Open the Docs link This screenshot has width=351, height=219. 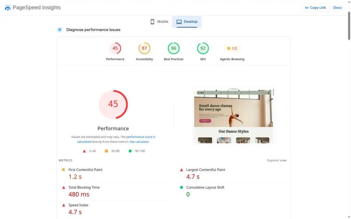click(337, 8)
